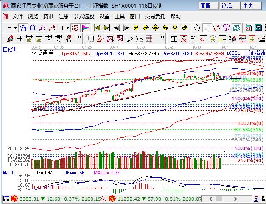Toggle the hand pan tool
266x204 pixels.
click(197, 28)
